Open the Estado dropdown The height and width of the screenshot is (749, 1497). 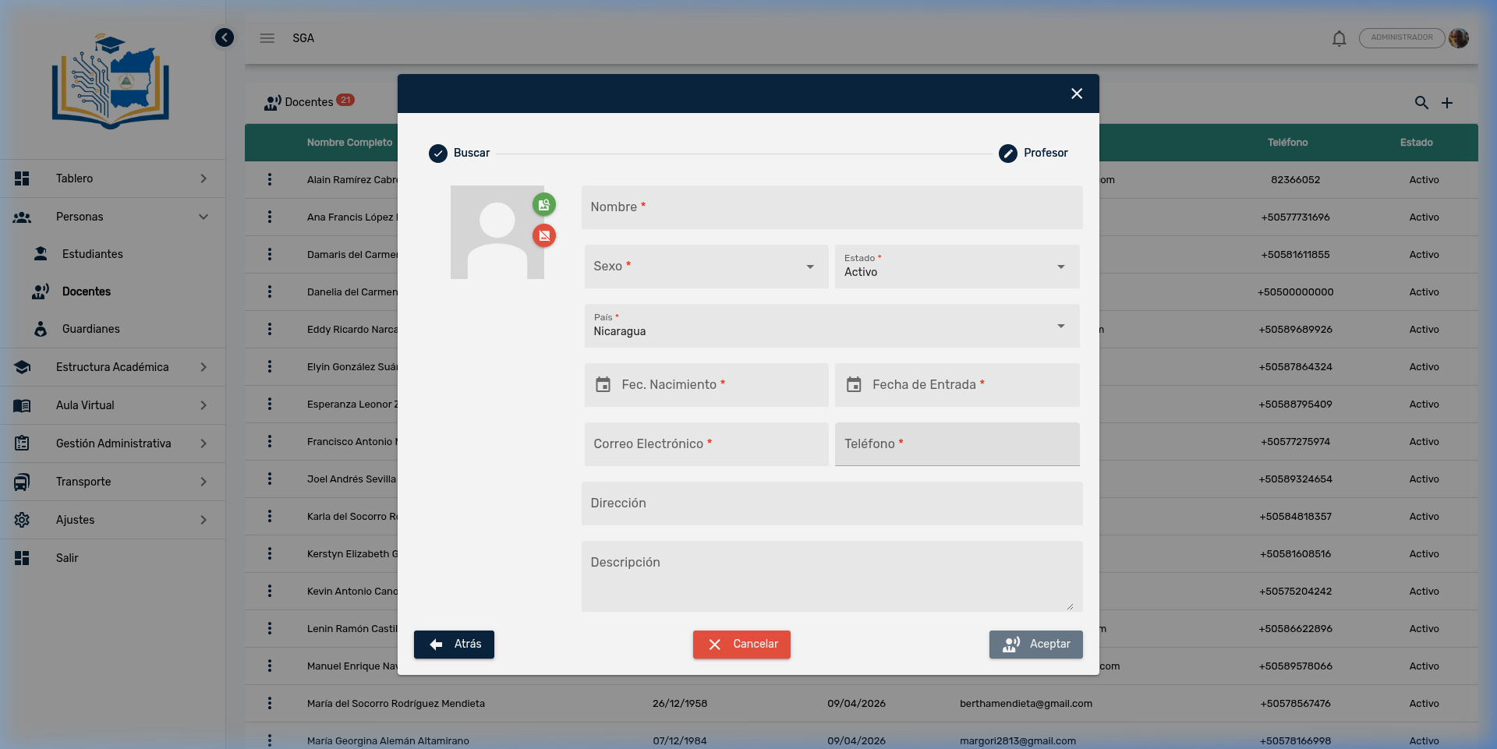957,267
